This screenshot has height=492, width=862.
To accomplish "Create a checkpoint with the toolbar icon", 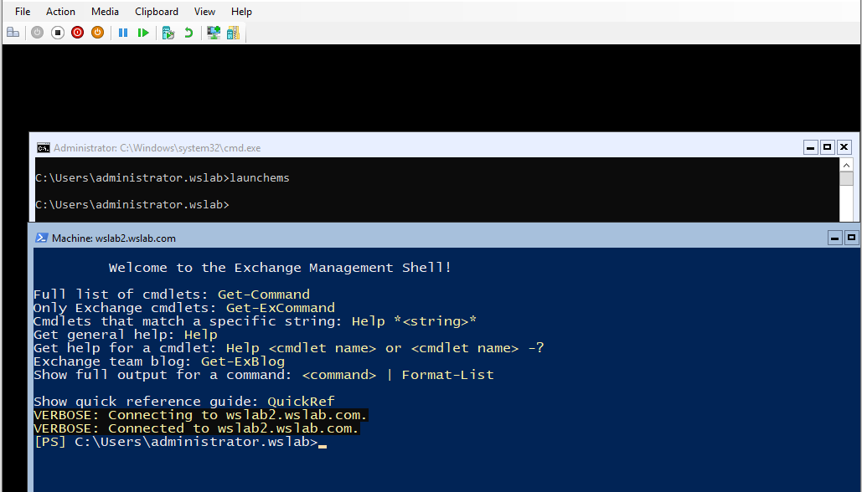I will (x=168, y=33).
